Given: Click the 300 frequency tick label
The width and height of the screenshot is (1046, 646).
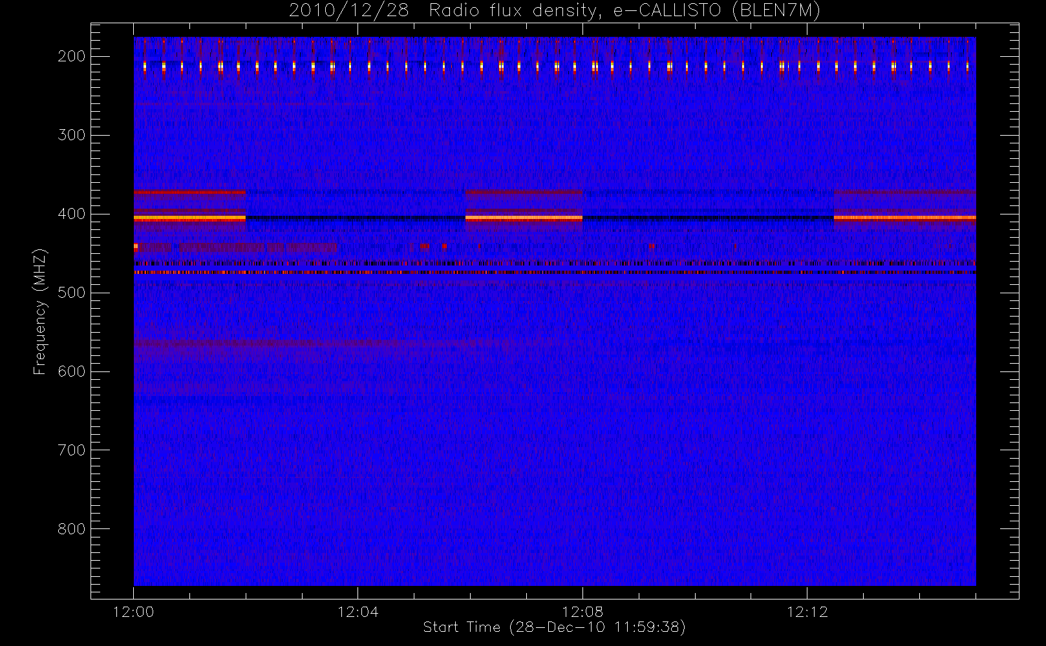Looking at the screenshot, I should pyautogui.click(x=71, y=135).
